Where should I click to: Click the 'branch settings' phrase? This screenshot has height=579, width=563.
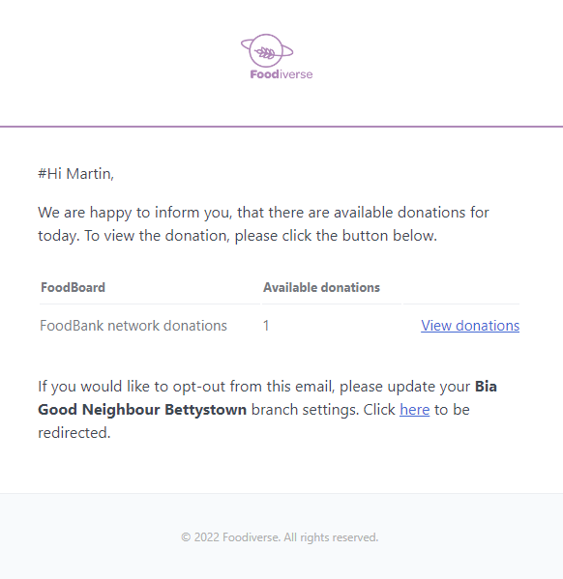[305, 410]
